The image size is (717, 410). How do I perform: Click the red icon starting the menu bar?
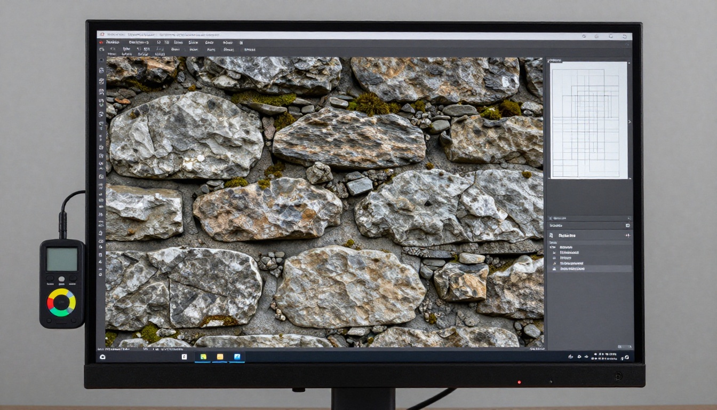(101, 42)
